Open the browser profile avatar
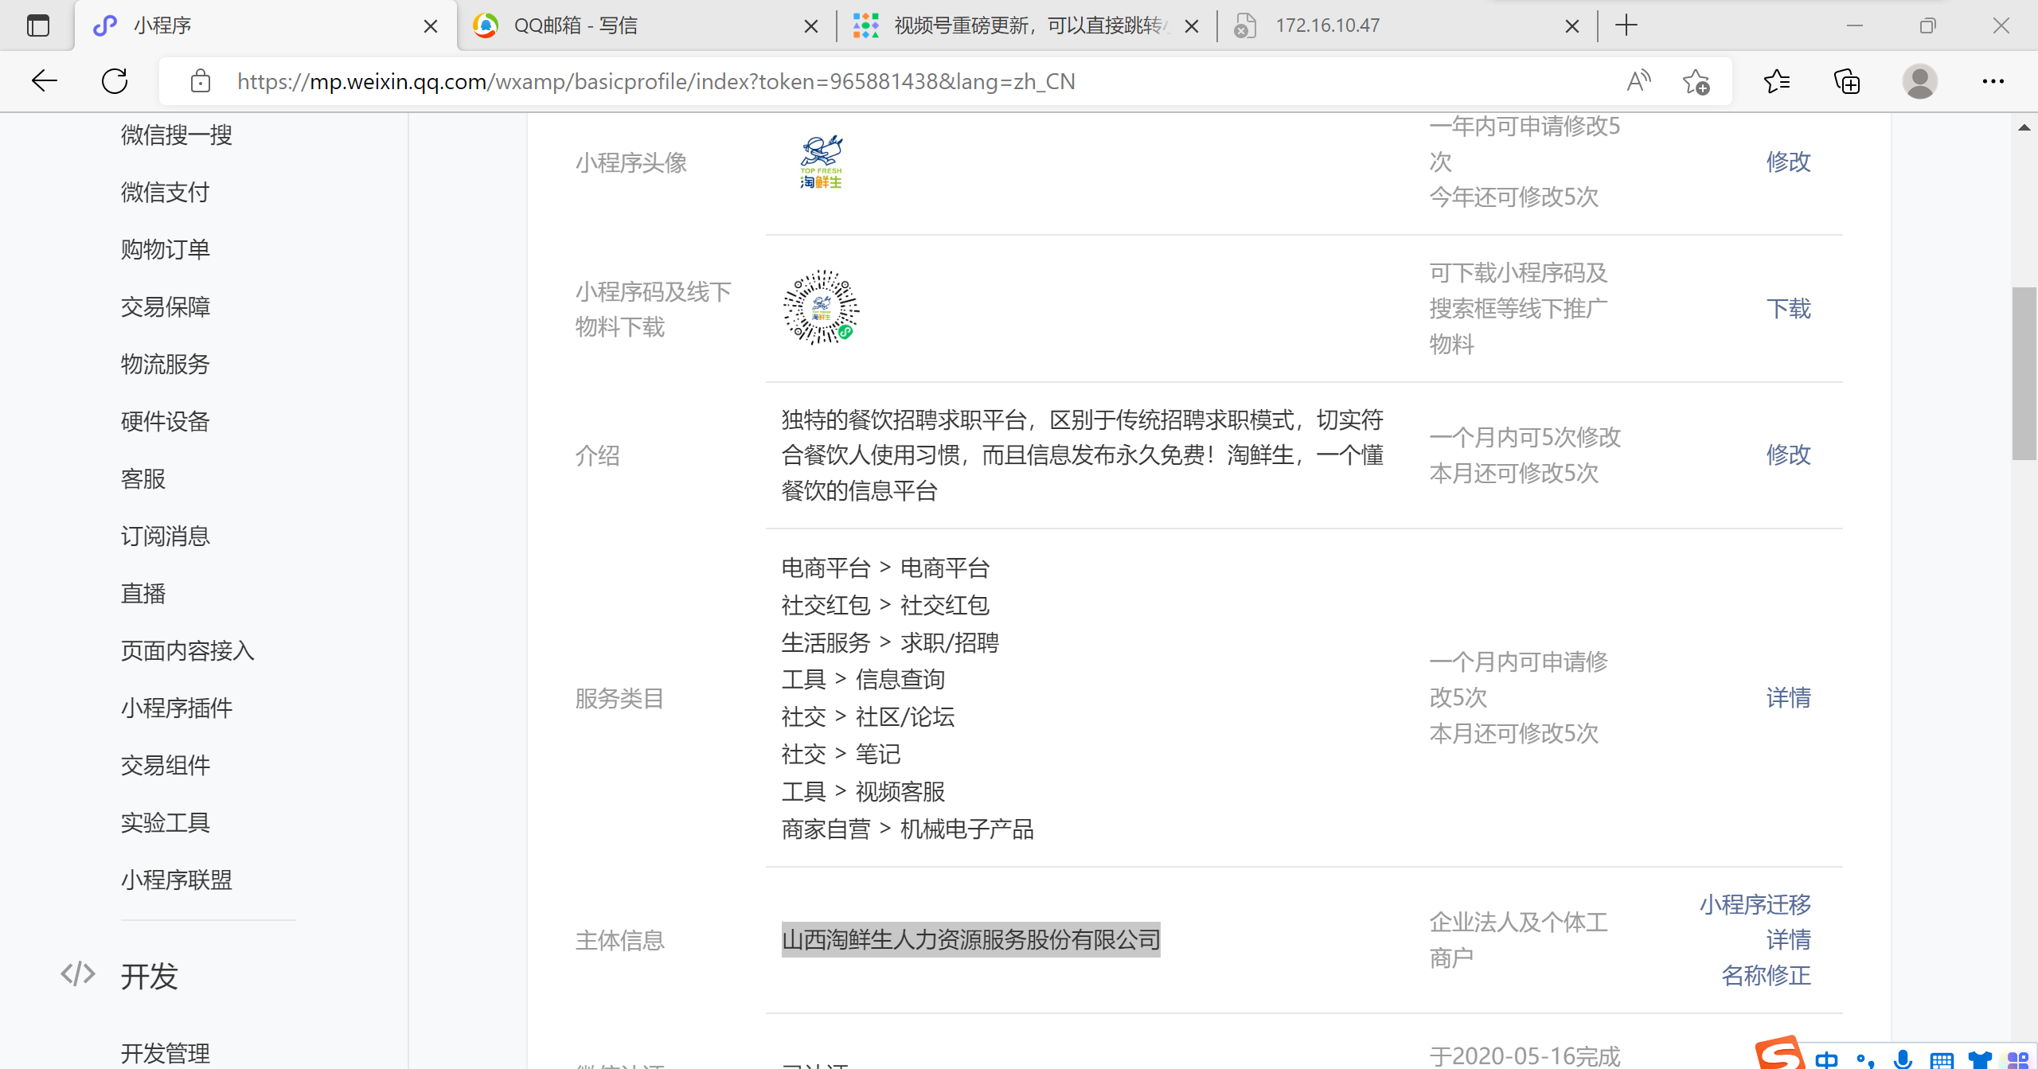This screenshot has width=2038, height=1069. pos(1920,81)
